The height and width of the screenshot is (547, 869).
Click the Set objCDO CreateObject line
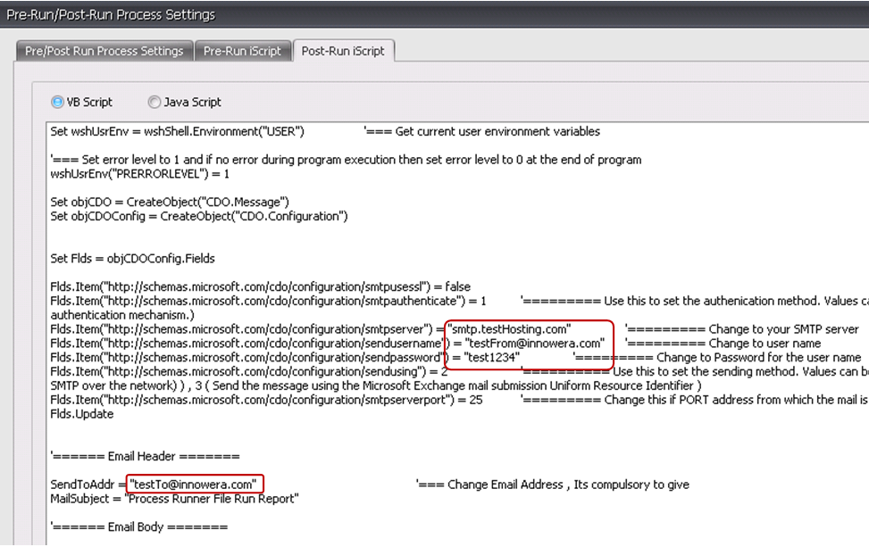pyautogui.click(x=169, y=203)
